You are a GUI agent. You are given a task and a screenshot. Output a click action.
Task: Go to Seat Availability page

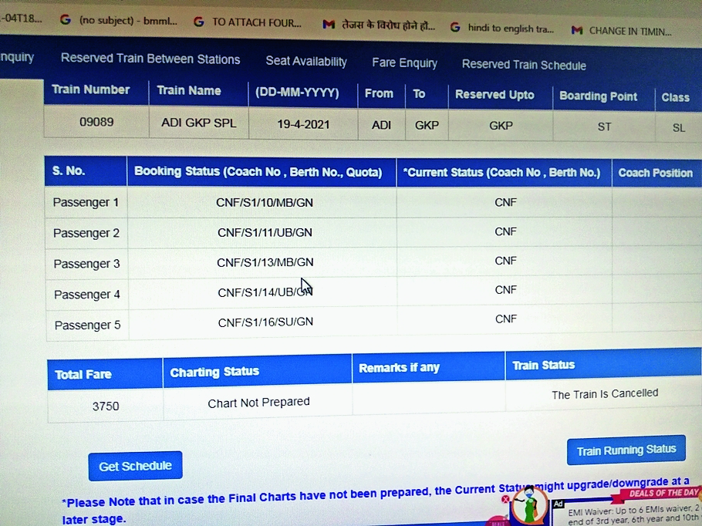click(x=306, y=62)
